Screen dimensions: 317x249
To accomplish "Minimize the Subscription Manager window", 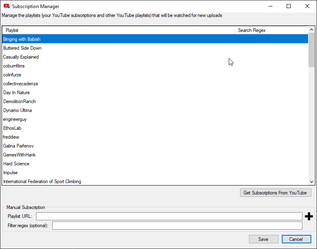I will [x=270, y=6].
